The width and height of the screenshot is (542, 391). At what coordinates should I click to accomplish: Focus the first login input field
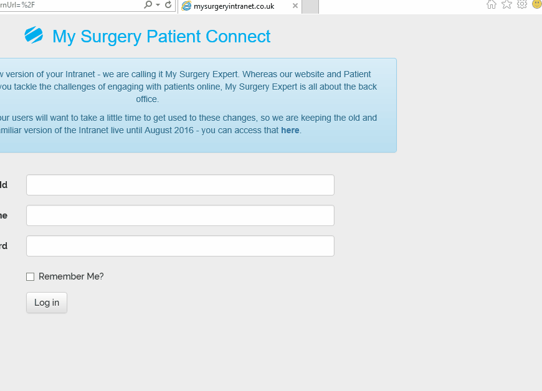tap(180, 185)
